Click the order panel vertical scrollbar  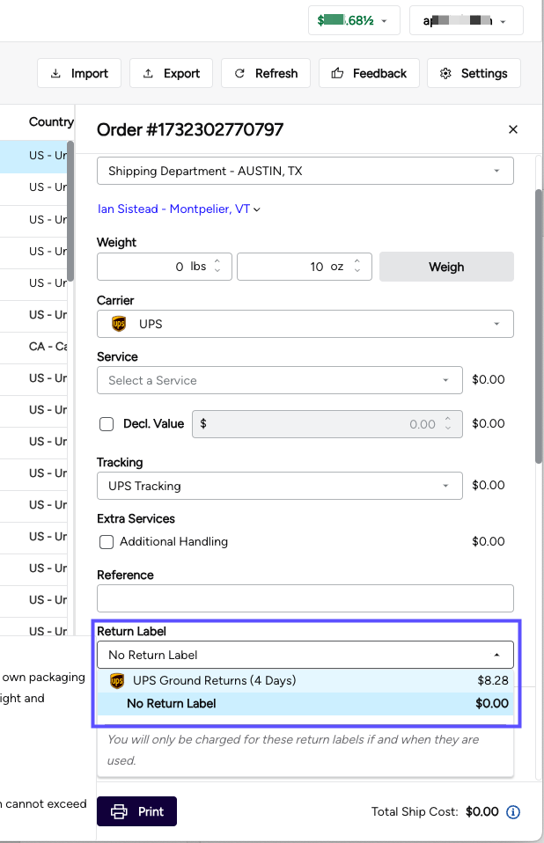click(x=539, y=326)
